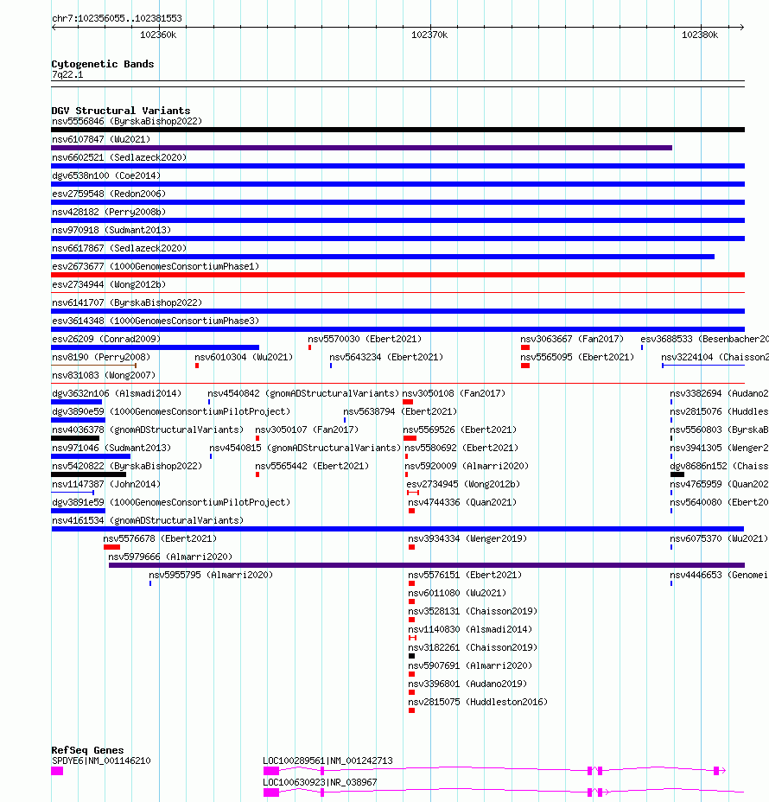Open variant nsv3063667 (Fan2017)
This screenshot has width=769, height=802.
pyautogui.click(x=572, y=339)
